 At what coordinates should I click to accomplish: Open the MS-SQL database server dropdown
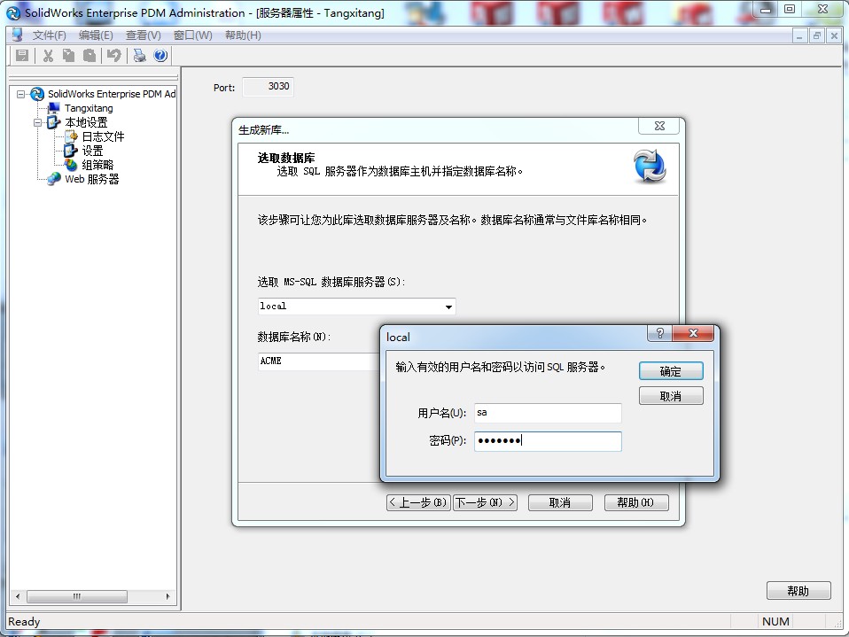point(448,307)
